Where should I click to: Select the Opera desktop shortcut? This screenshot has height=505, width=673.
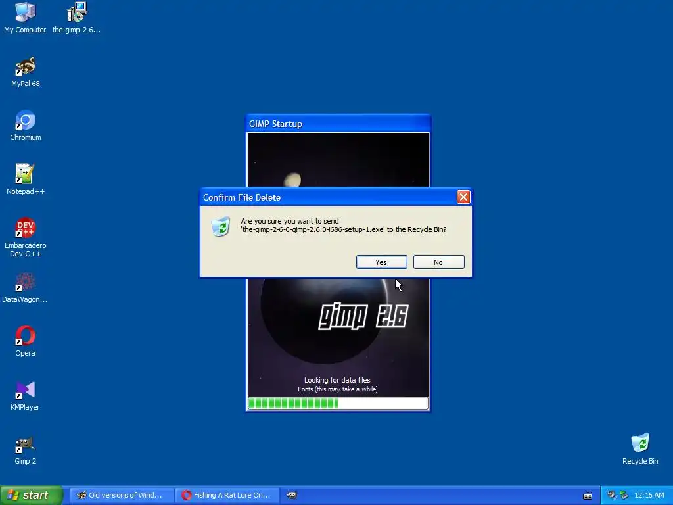point(26,341)
